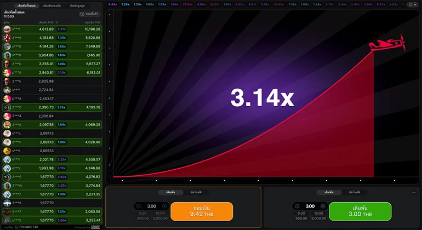The width and height of the screenshot is (422, 230).
Task: Decrease the bet amount in right bet panel
Action: 298,206
